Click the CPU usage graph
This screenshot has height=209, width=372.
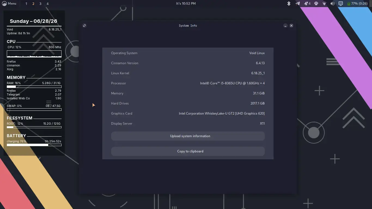click(34, 54)
